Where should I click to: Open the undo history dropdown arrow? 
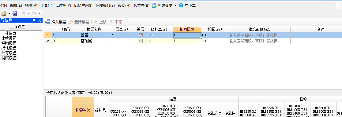coord(28,14)
